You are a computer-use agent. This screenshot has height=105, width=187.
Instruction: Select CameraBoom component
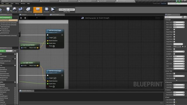tap(5, 29)
